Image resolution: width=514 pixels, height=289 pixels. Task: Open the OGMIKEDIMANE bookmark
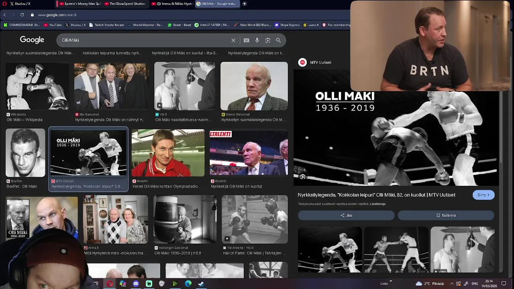(x=22, y=25)
